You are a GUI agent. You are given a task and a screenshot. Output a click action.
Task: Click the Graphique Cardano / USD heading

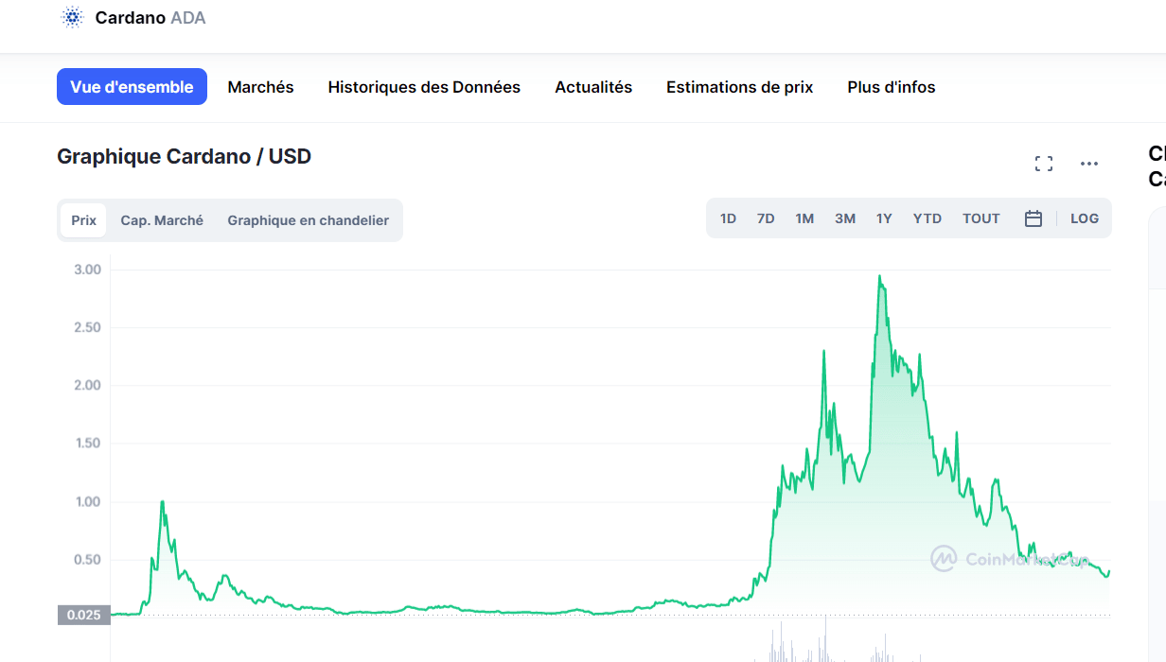[x=184, y=156]
